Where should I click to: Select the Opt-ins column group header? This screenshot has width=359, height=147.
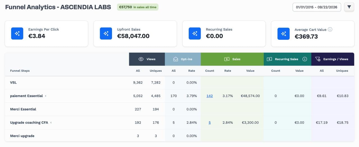click(x=183, y=59)
